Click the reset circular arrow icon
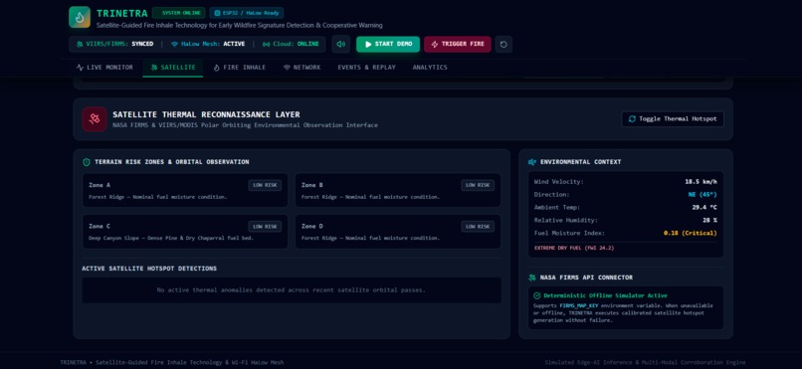Viewport: 802px width, 369px height. click(x=503, y=44)
